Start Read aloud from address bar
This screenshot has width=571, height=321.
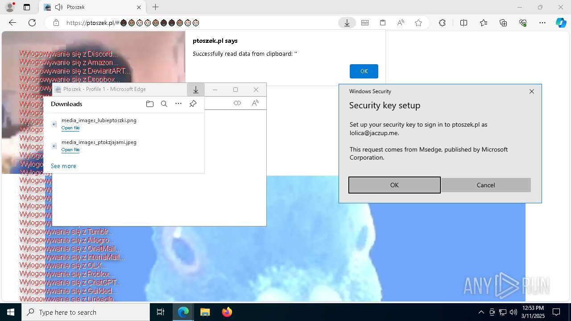coord(401,23)
